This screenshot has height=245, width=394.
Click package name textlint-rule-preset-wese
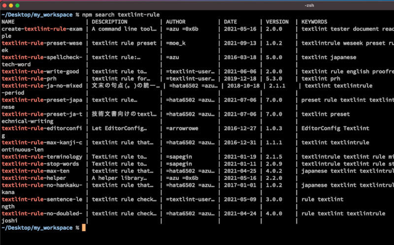pos(42,43)
